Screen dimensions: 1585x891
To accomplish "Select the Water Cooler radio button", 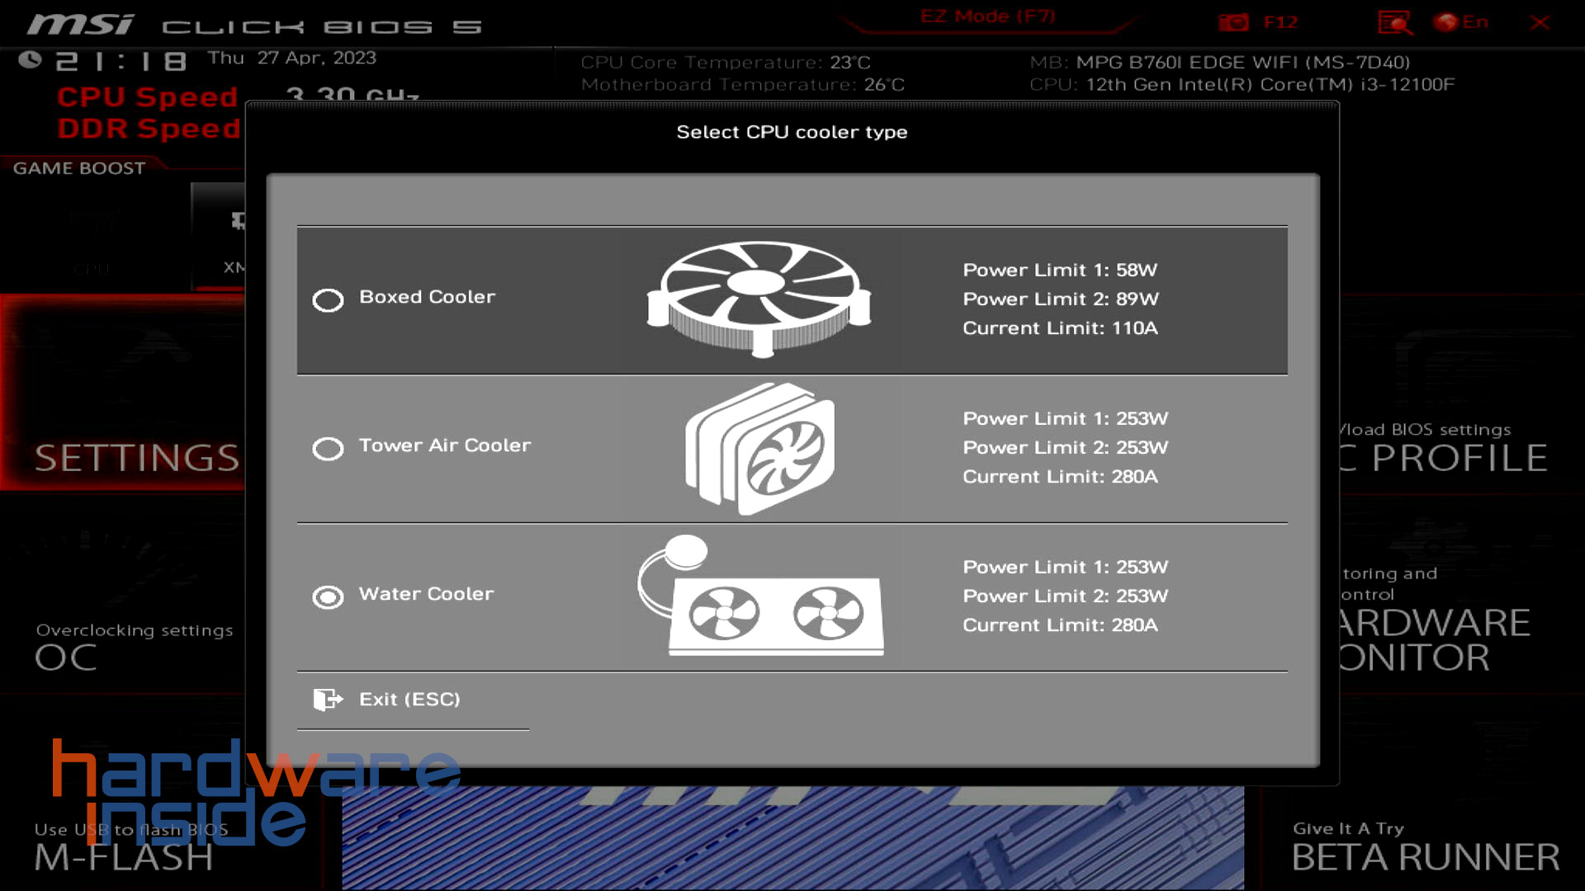I will (x=328, y=597).
